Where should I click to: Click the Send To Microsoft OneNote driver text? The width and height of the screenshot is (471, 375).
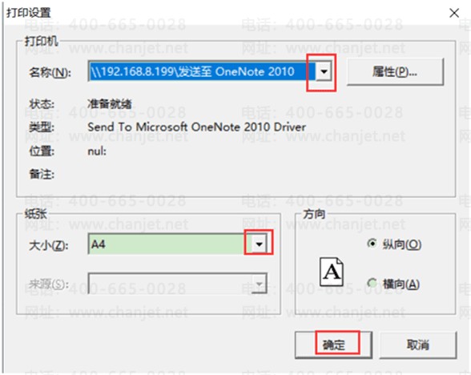[197, 127]
